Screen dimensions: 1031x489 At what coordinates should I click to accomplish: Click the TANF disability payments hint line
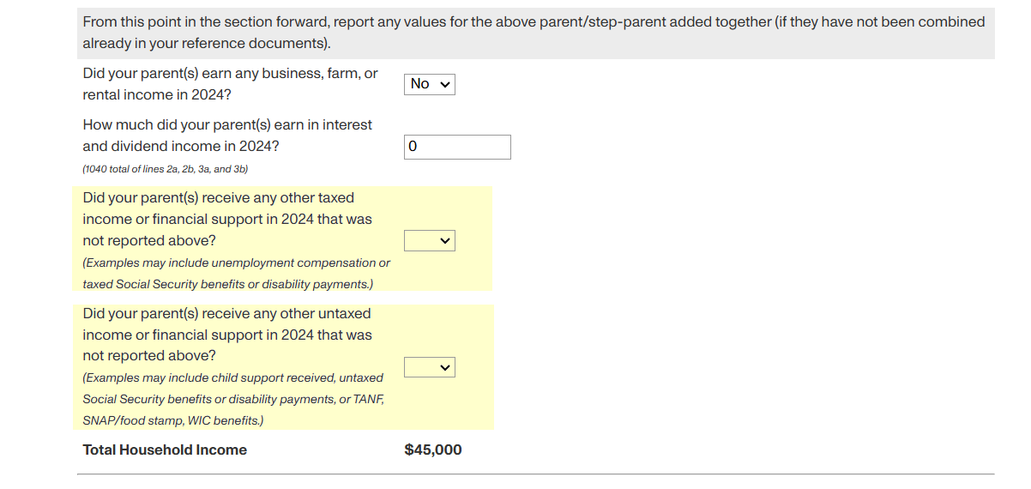233,399
